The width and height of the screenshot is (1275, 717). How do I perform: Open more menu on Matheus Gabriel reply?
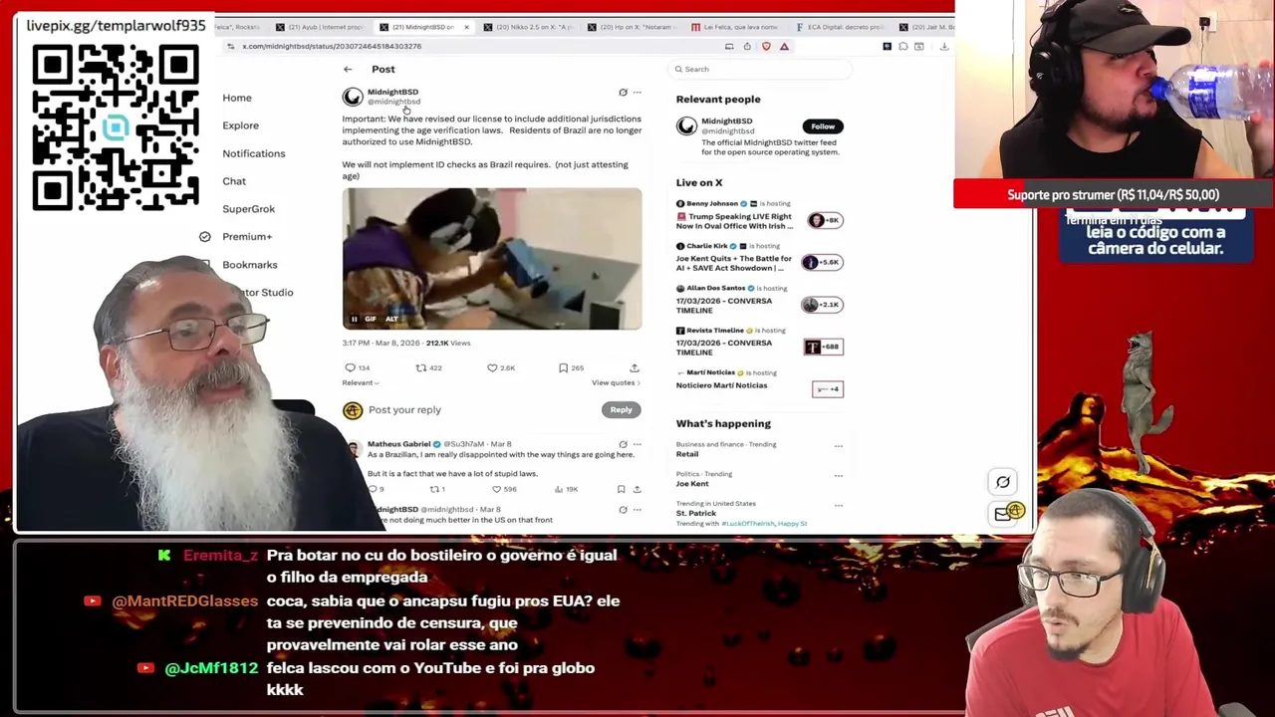pos(637,444)
